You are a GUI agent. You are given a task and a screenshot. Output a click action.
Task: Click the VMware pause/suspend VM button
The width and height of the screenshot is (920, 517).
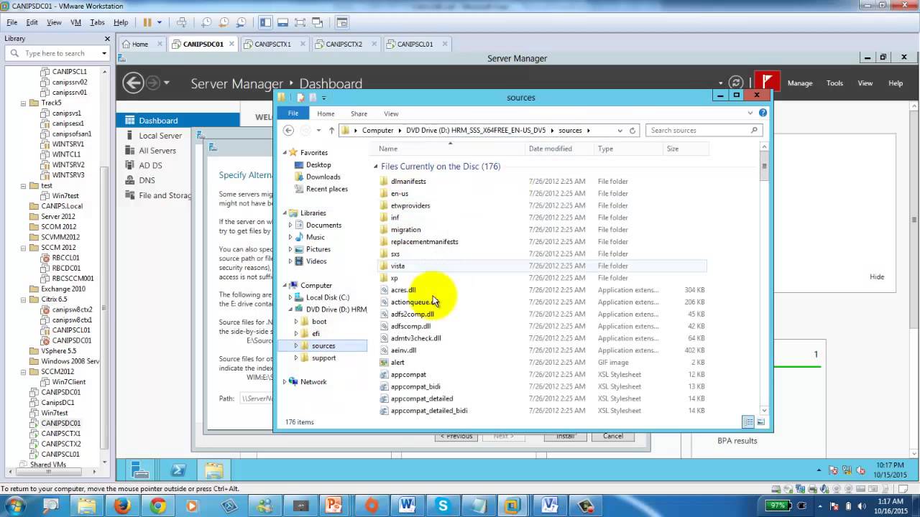[x=147, y=22]
